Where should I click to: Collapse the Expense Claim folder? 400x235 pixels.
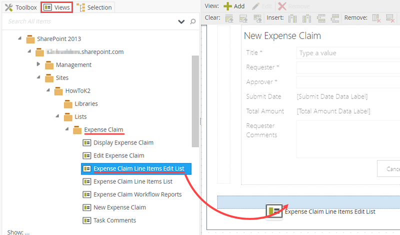click(67, 129)
